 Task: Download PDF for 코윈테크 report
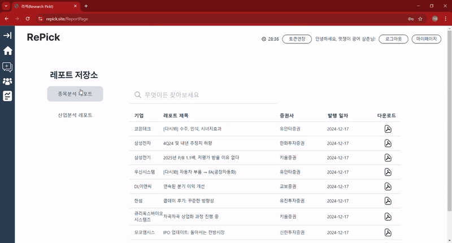click(x=388, y=129)
